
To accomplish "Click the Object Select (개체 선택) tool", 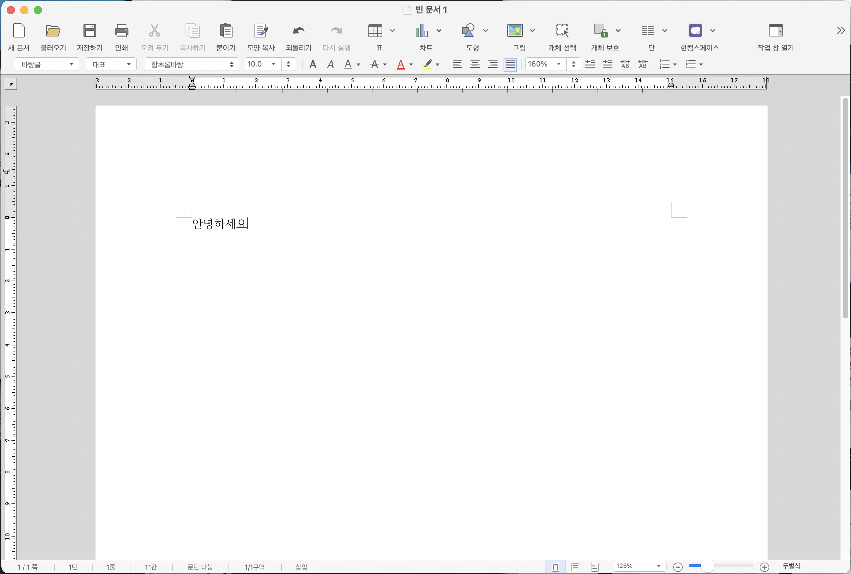I will pos(562,31).
